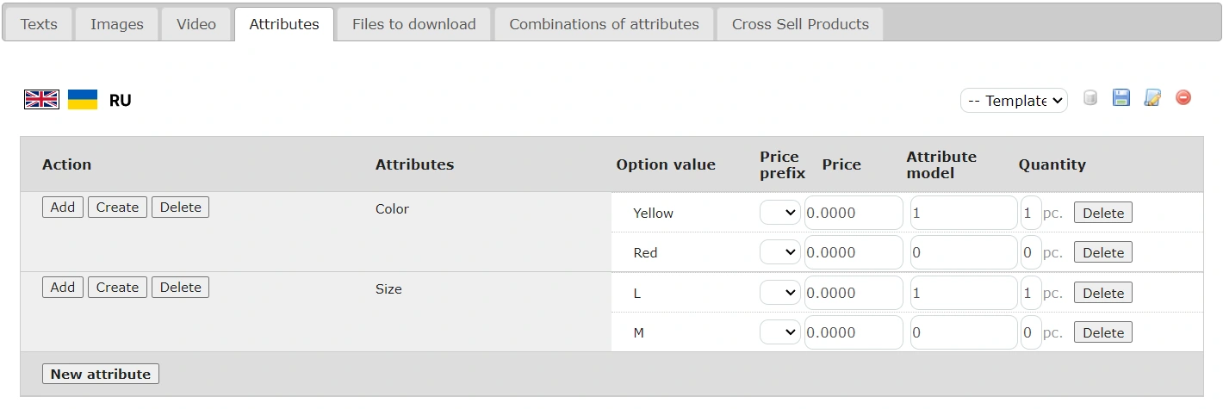Click Add button in the Color row
Image resolution: width=1223 pixels, height=409 pixels.
[63, 208]
